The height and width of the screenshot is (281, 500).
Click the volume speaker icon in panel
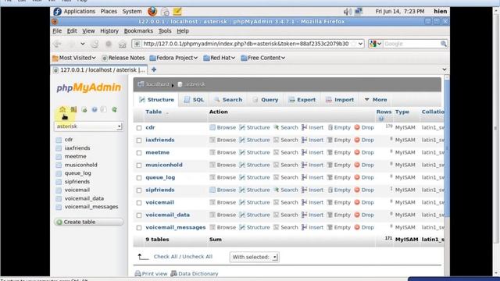pyautogui.click(x=348, y=12)
